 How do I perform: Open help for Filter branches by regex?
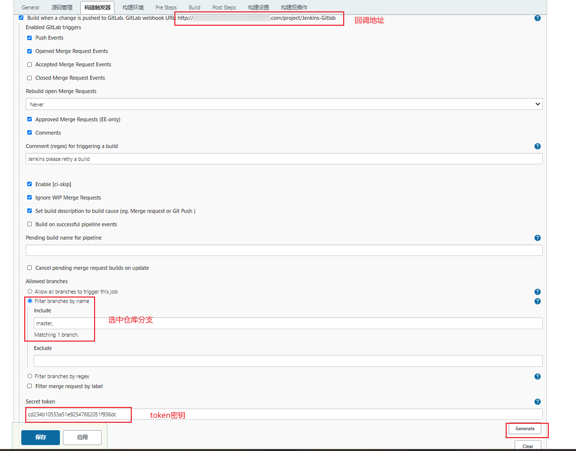click(537, 376)
